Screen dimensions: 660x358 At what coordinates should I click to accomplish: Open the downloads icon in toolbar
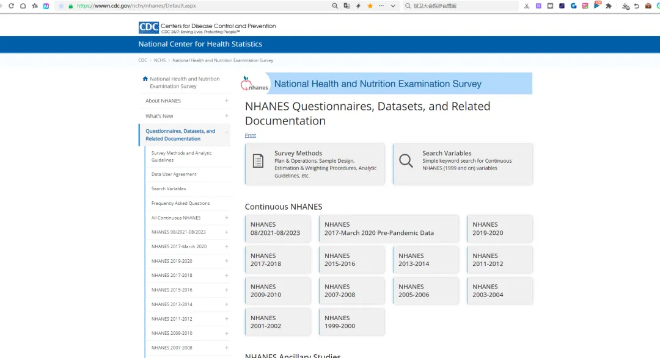point(626,6)
